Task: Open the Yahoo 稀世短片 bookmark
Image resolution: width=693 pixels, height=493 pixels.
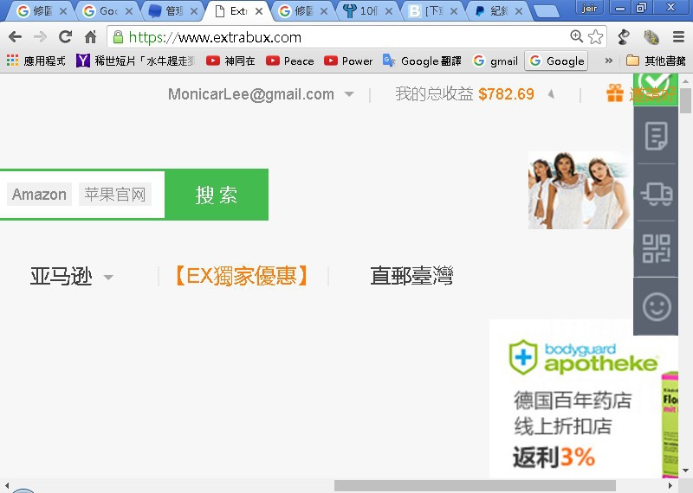Action: click(x=135, y=61)
